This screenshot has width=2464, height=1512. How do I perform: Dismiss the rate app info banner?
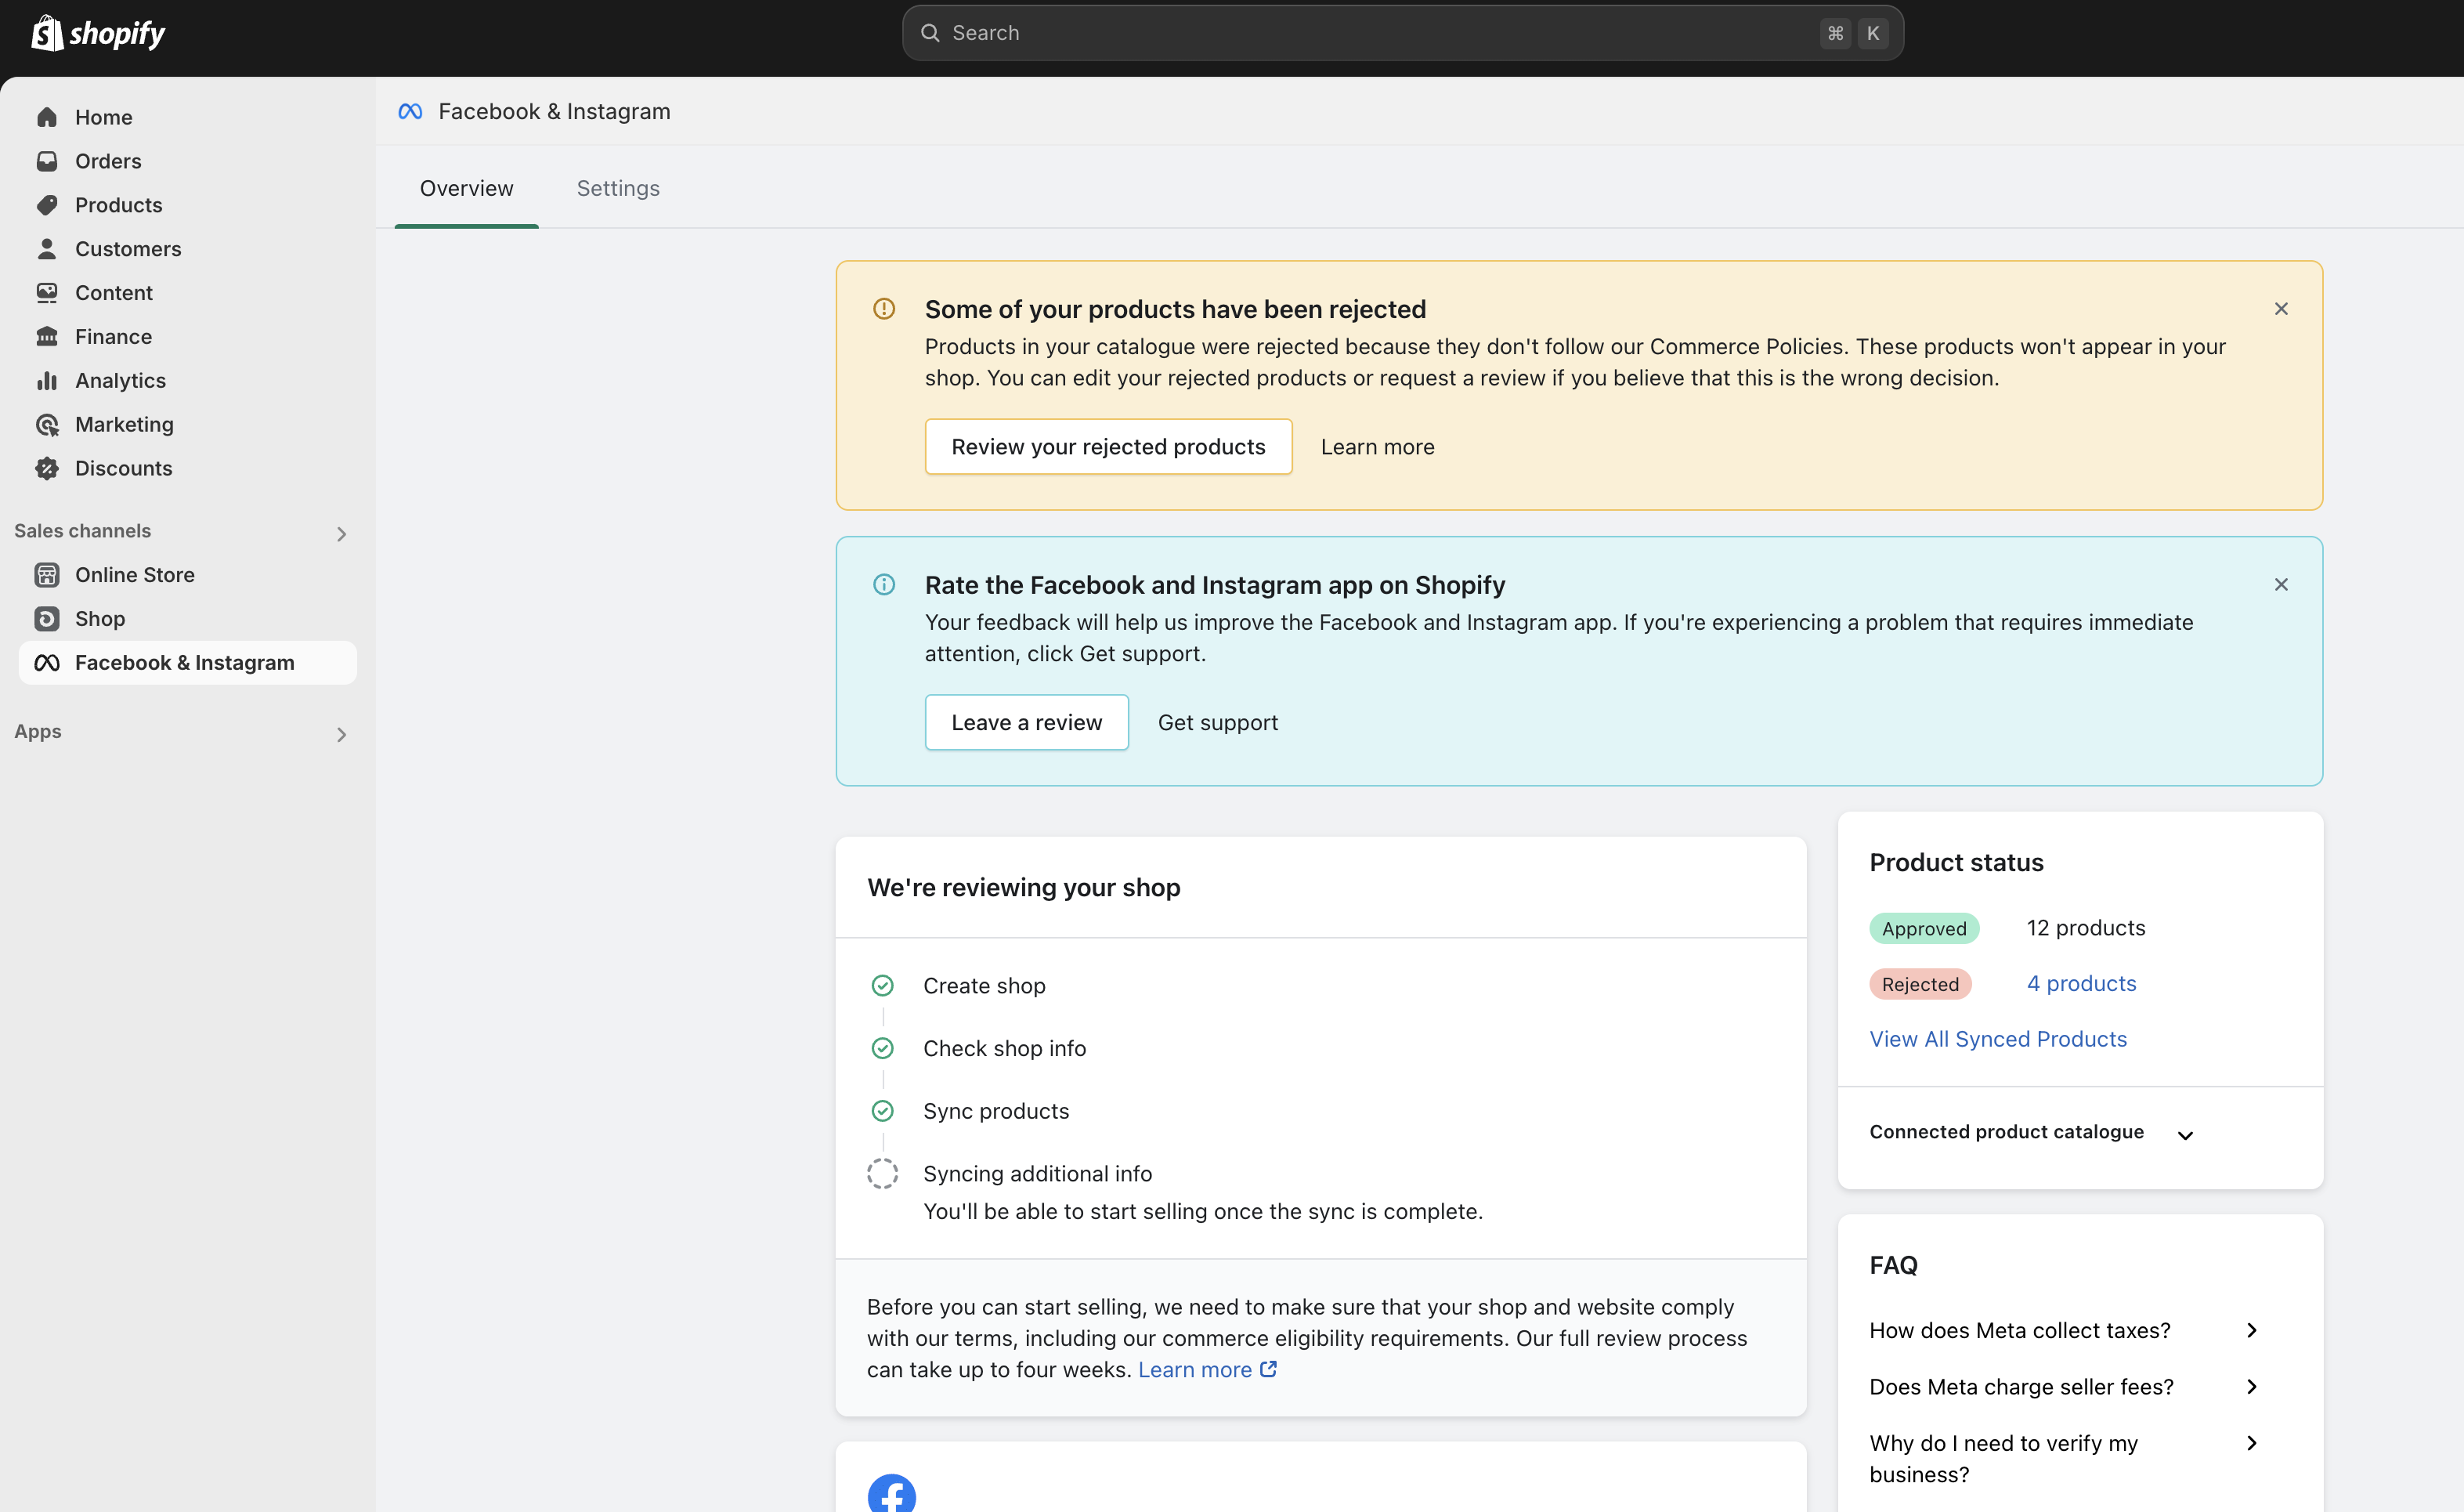[x=2281, y=585]
